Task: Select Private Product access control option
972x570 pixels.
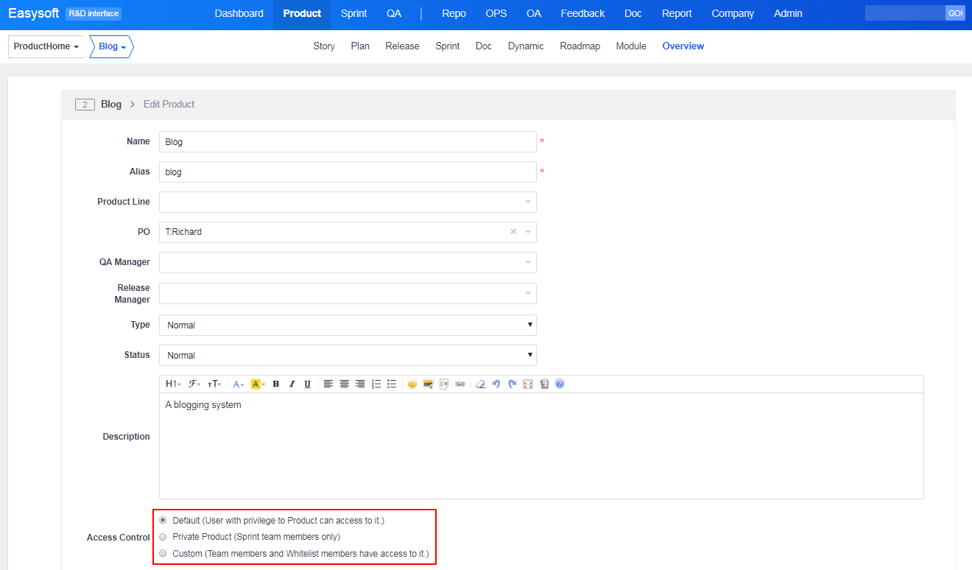Action: (163, 537)
